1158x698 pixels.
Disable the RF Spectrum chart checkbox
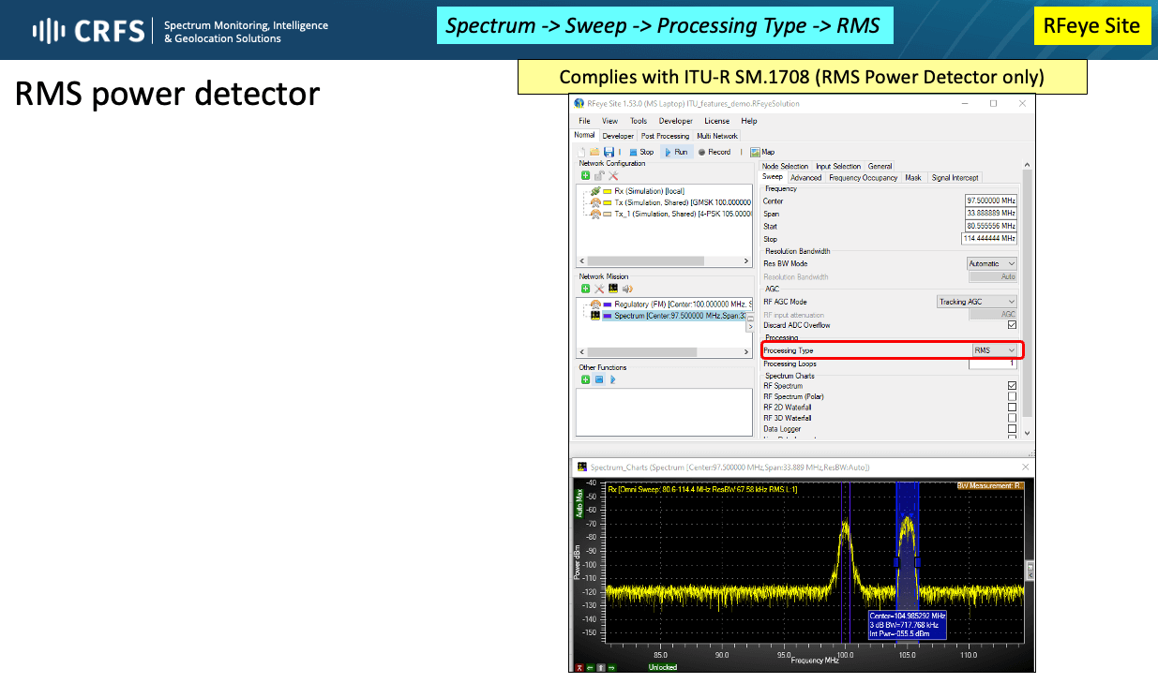tap(1012, 385)
